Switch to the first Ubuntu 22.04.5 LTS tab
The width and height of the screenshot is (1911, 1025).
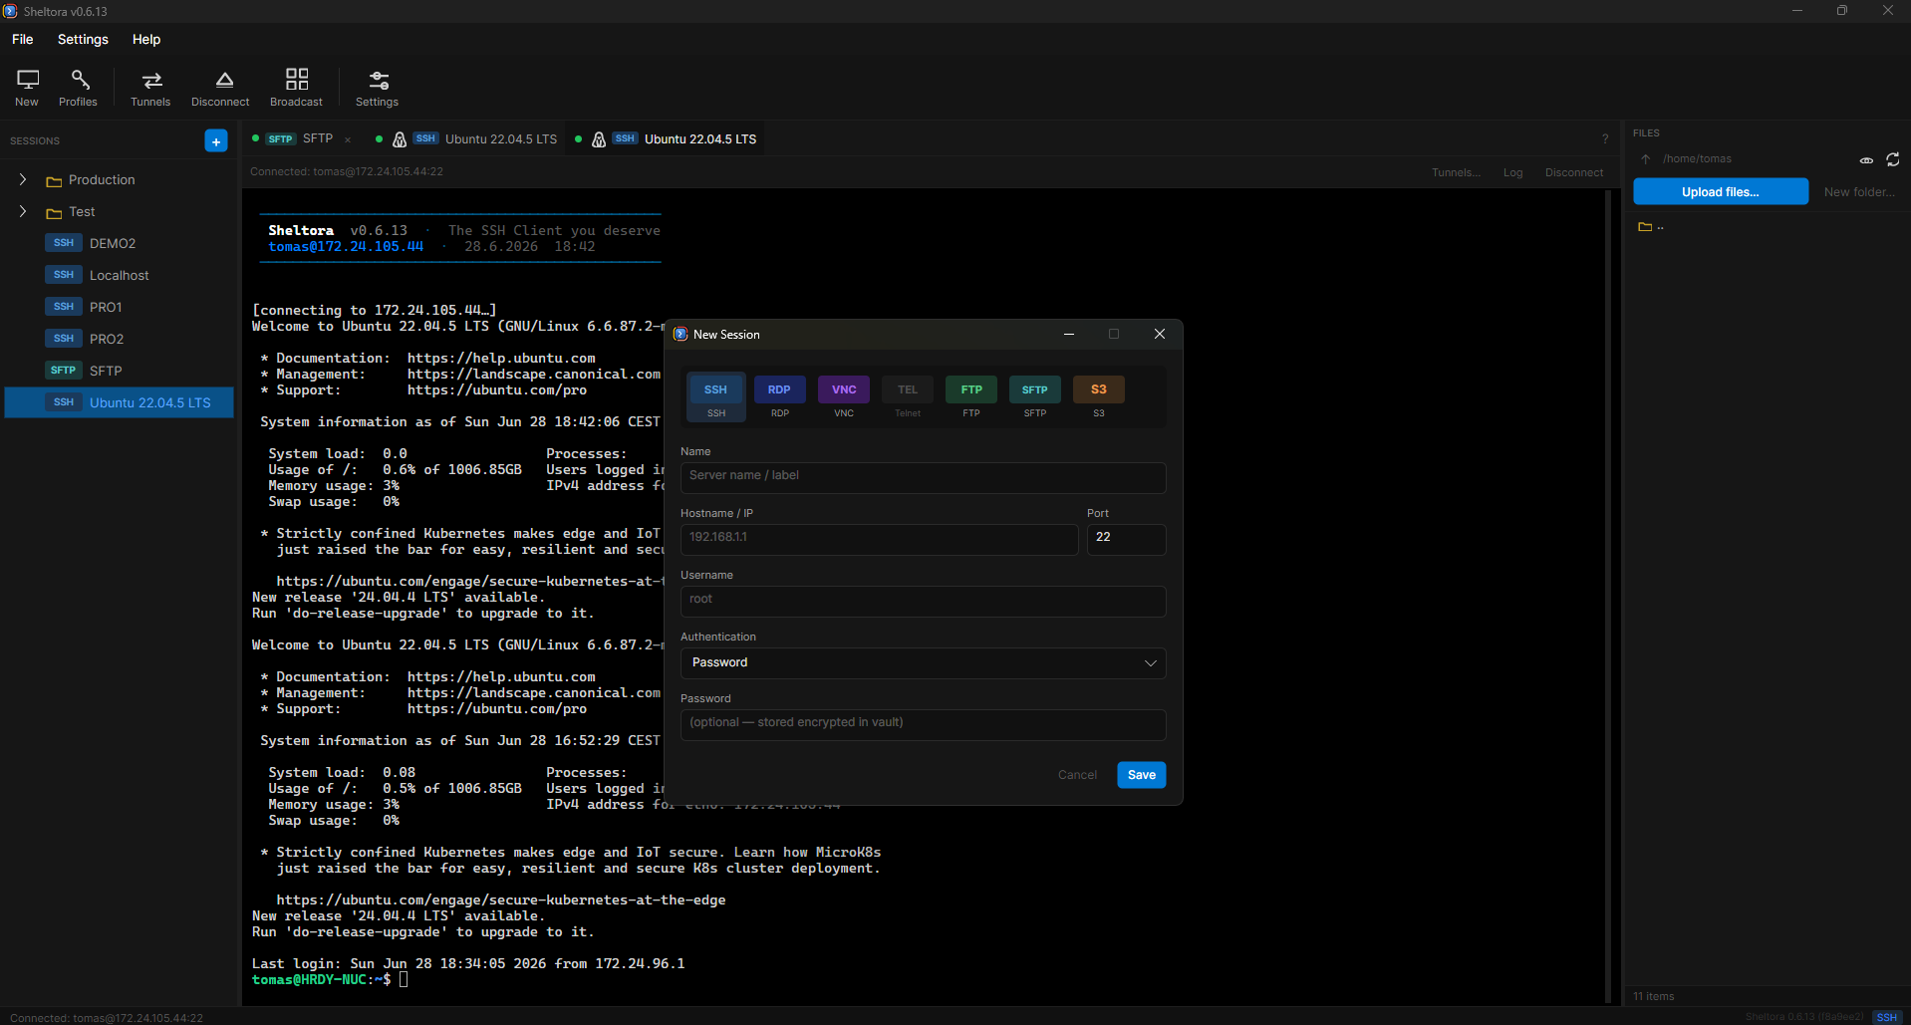466,139
